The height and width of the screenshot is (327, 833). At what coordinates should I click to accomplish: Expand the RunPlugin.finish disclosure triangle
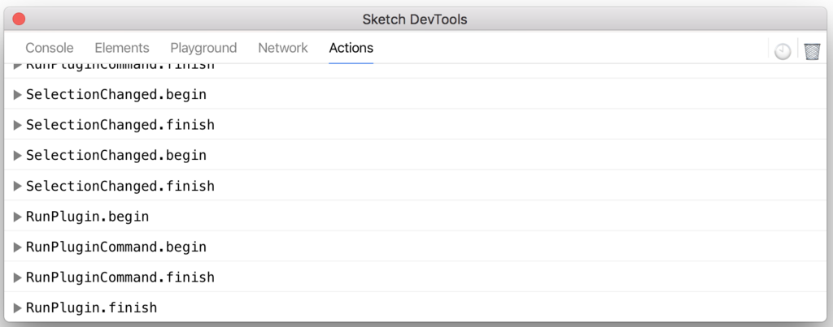(x=18, y=308)
